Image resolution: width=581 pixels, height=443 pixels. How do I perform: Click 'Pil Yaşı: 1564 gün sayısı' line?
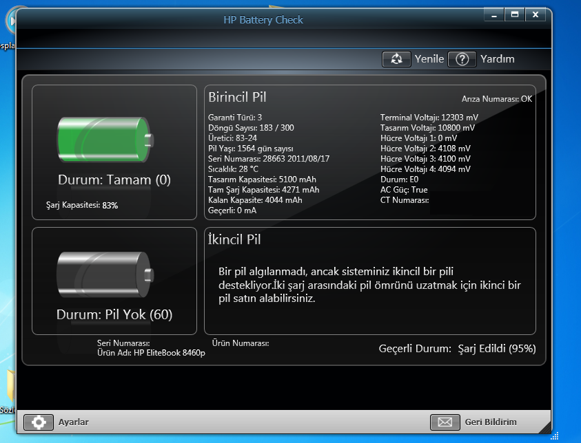250,149
